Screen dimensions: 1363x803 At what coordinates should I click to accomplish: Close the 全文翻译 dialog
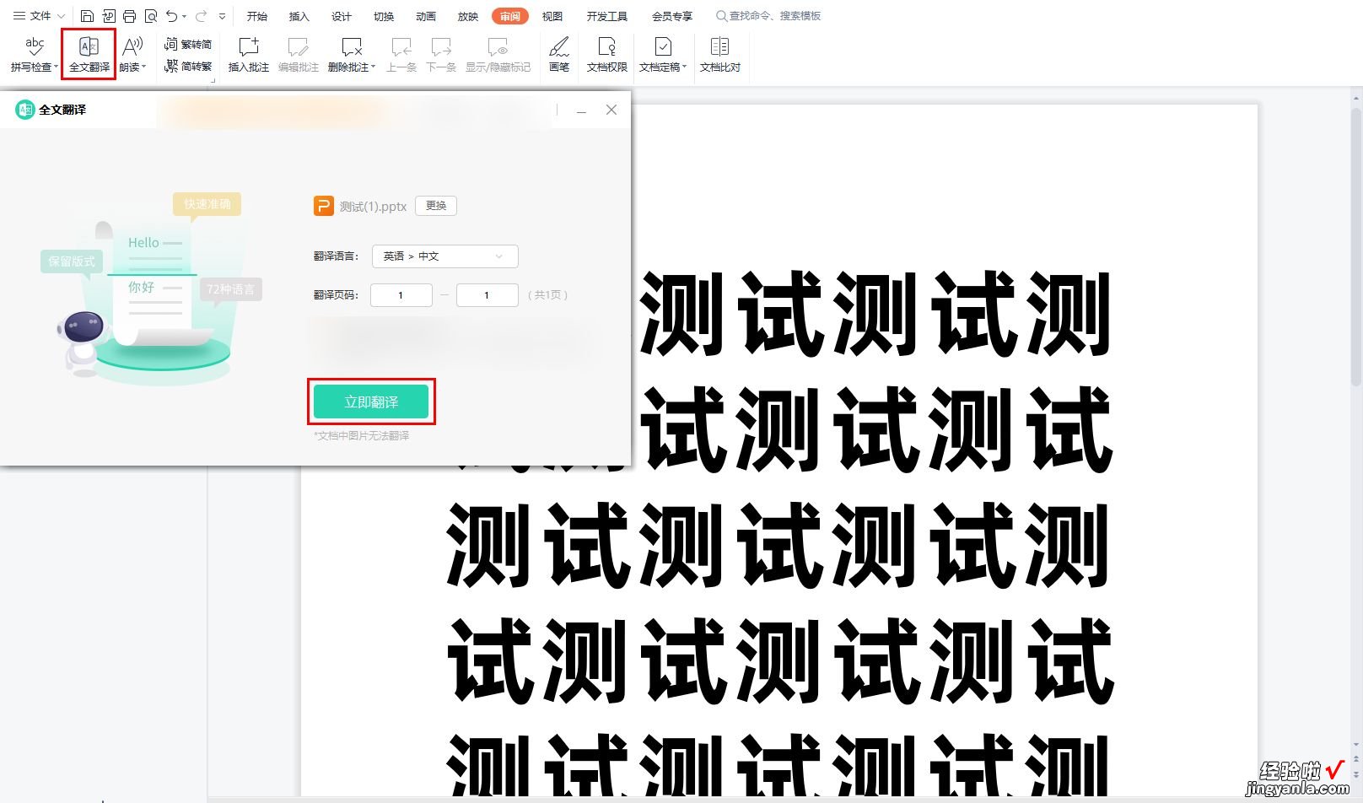(611, 110)
